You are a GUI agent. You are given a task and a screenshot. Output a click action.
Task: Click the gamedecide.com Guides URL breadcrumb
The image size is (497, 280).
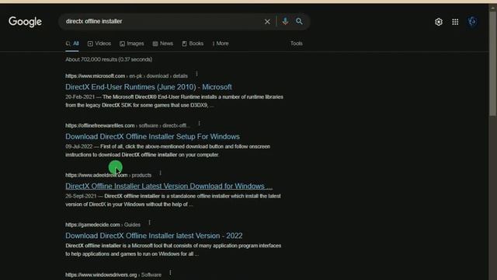click(103, 225)
